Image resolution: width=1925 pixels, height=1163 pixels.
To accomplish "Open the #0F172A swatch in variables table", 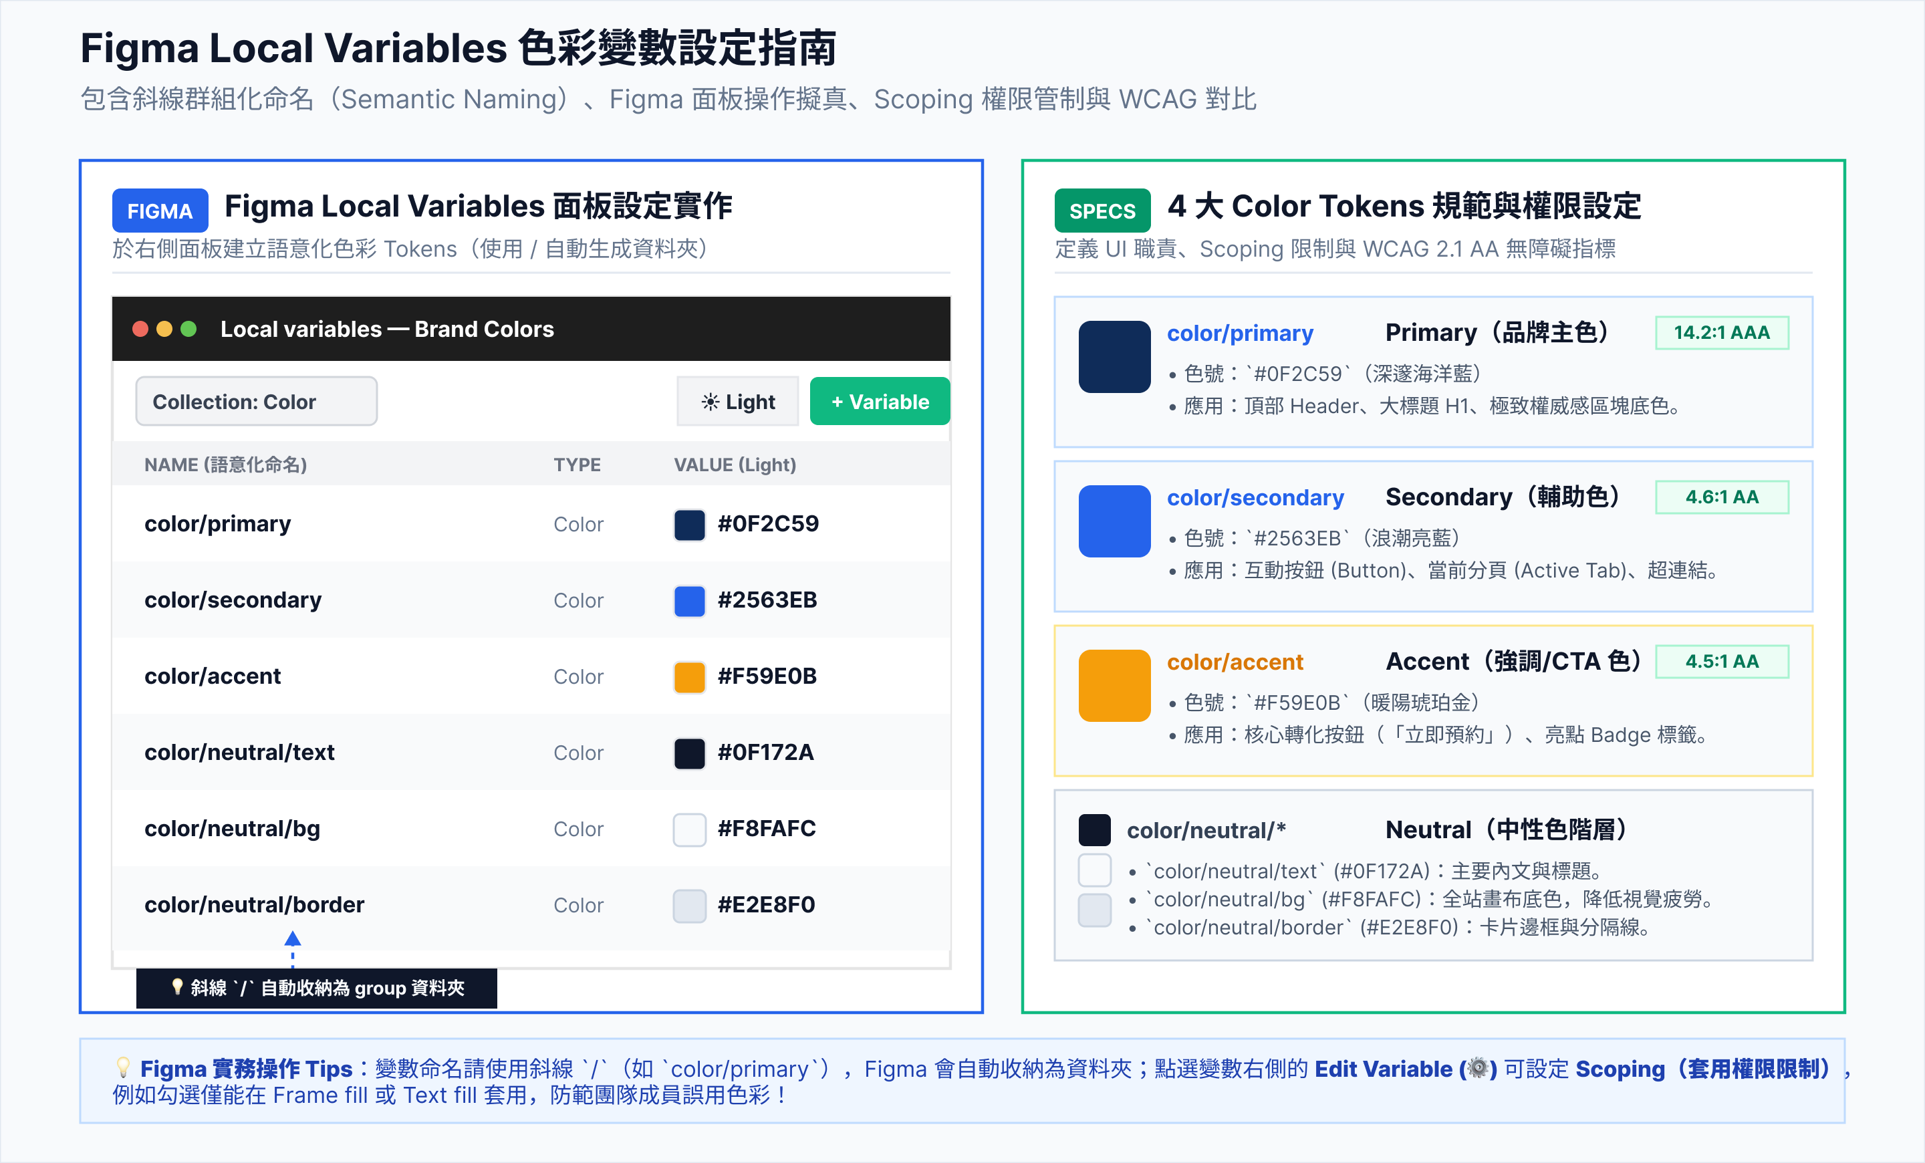I will click(x=690, y=753).
